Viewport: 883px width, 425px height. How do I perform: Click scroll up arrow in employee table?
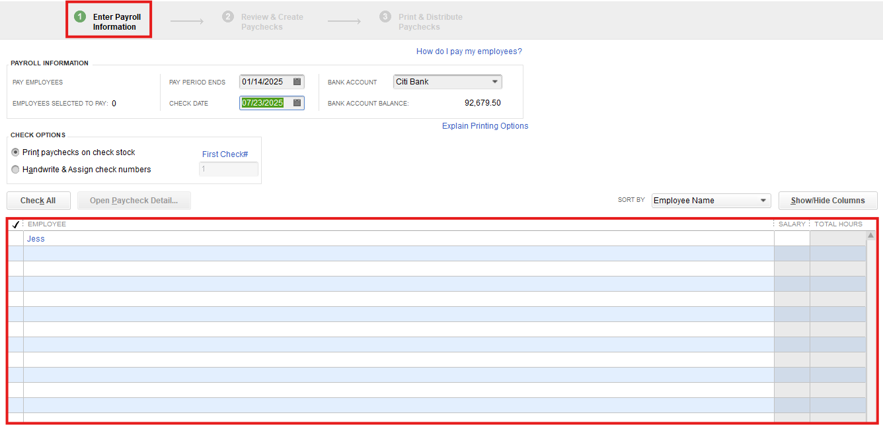click(870, 236)
